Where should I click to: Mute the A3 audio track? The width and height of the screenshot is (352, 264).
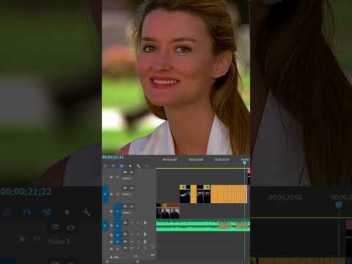pyautogui.click(x=132, y=242)
